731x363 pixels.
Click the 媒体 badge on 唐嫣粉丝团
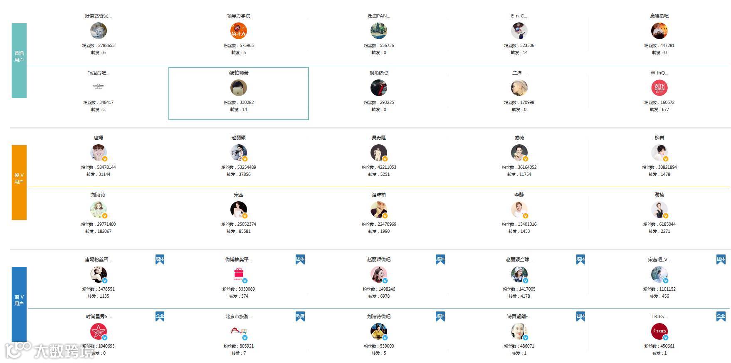point(160,259)
